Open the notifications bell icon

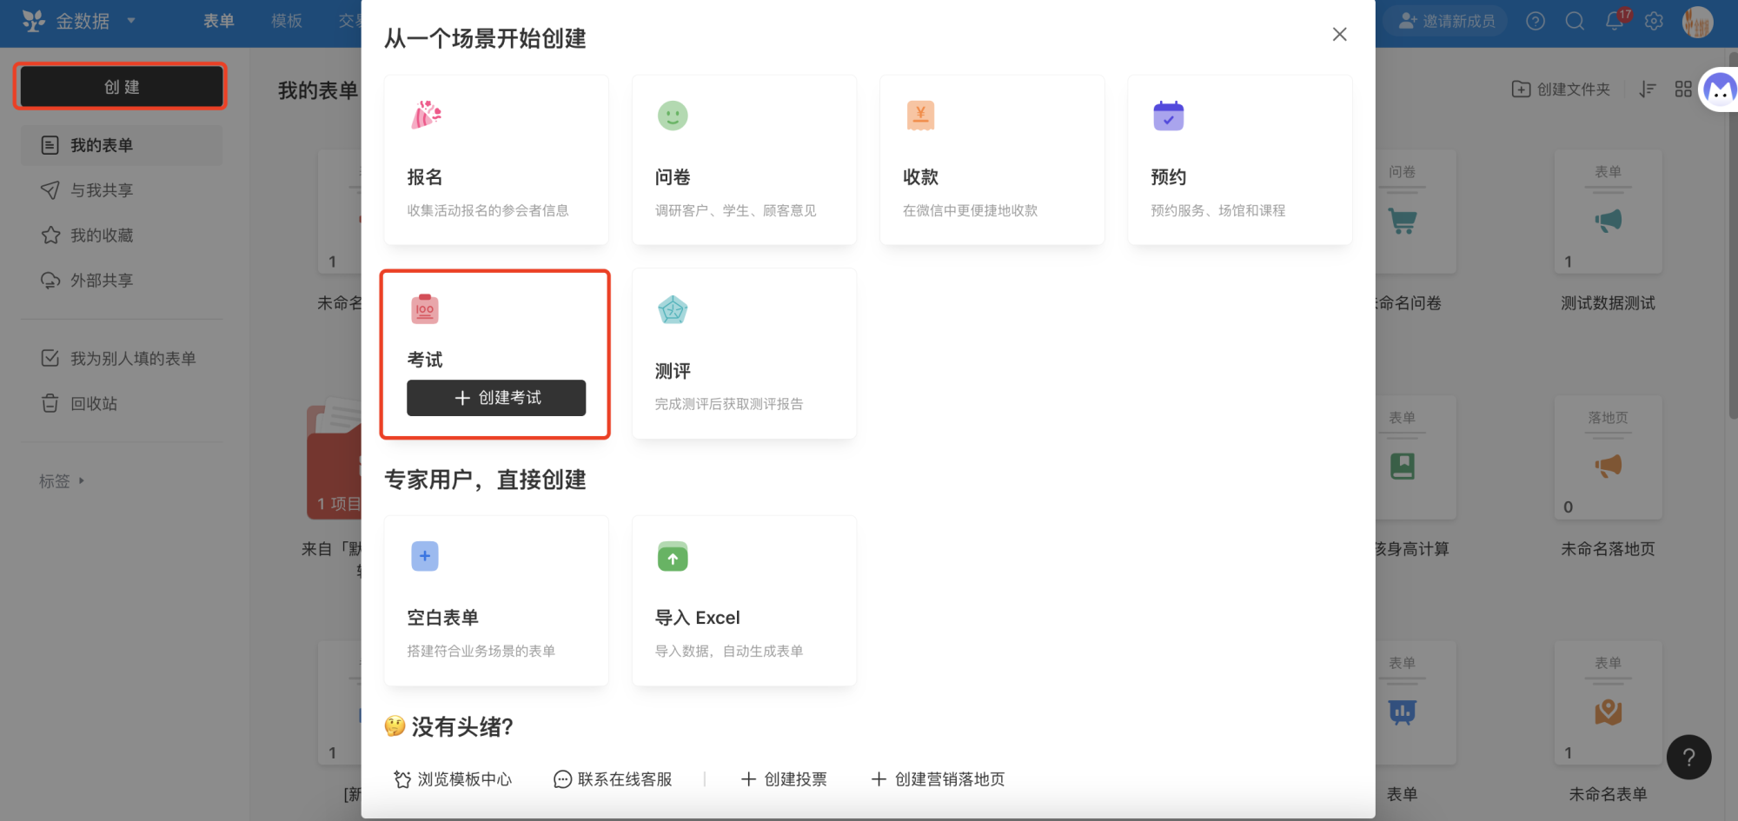click(1615, 21)
